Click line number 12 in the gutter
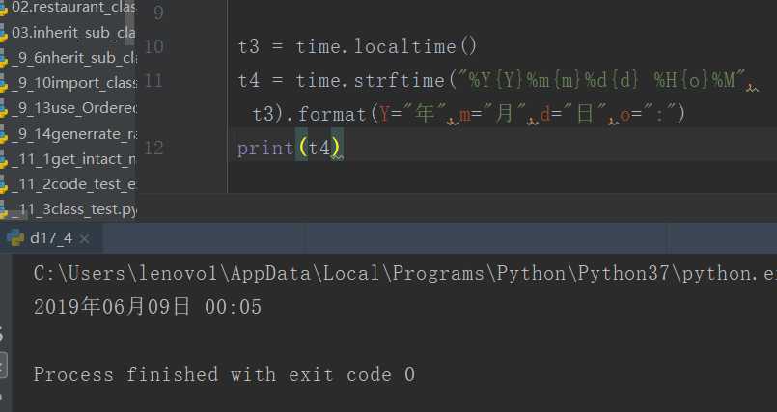 click(153, 148)
